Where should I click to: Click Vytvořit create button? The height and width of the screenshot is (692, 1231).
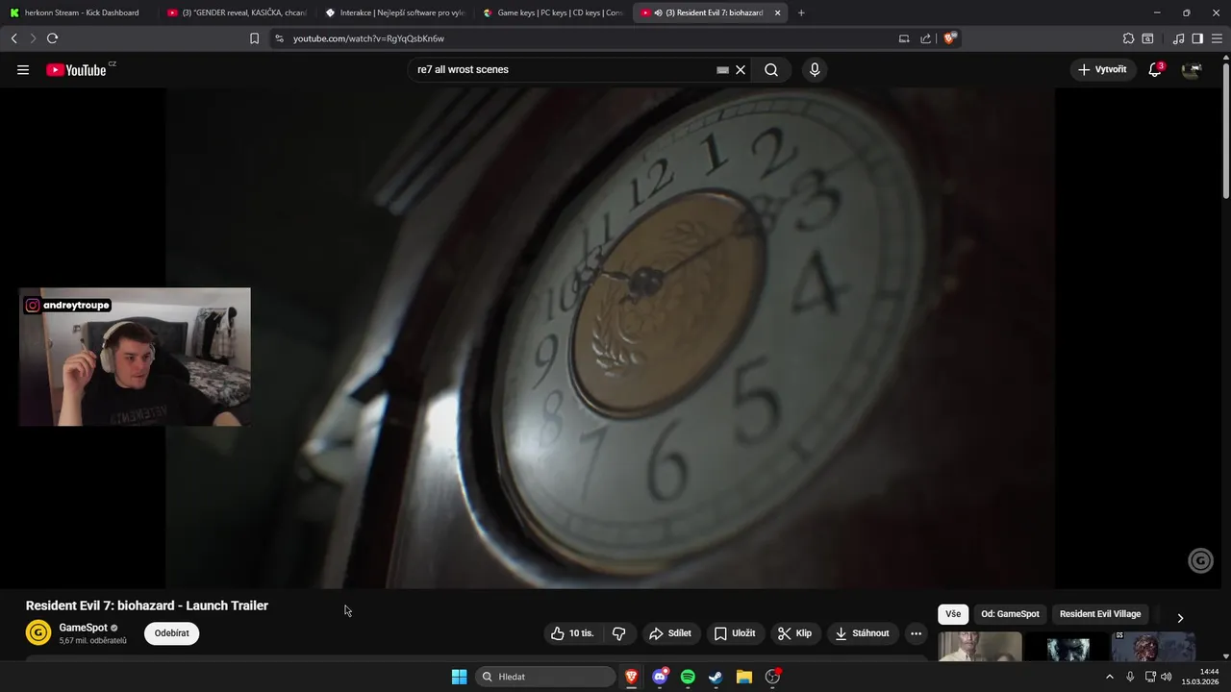1102,69
